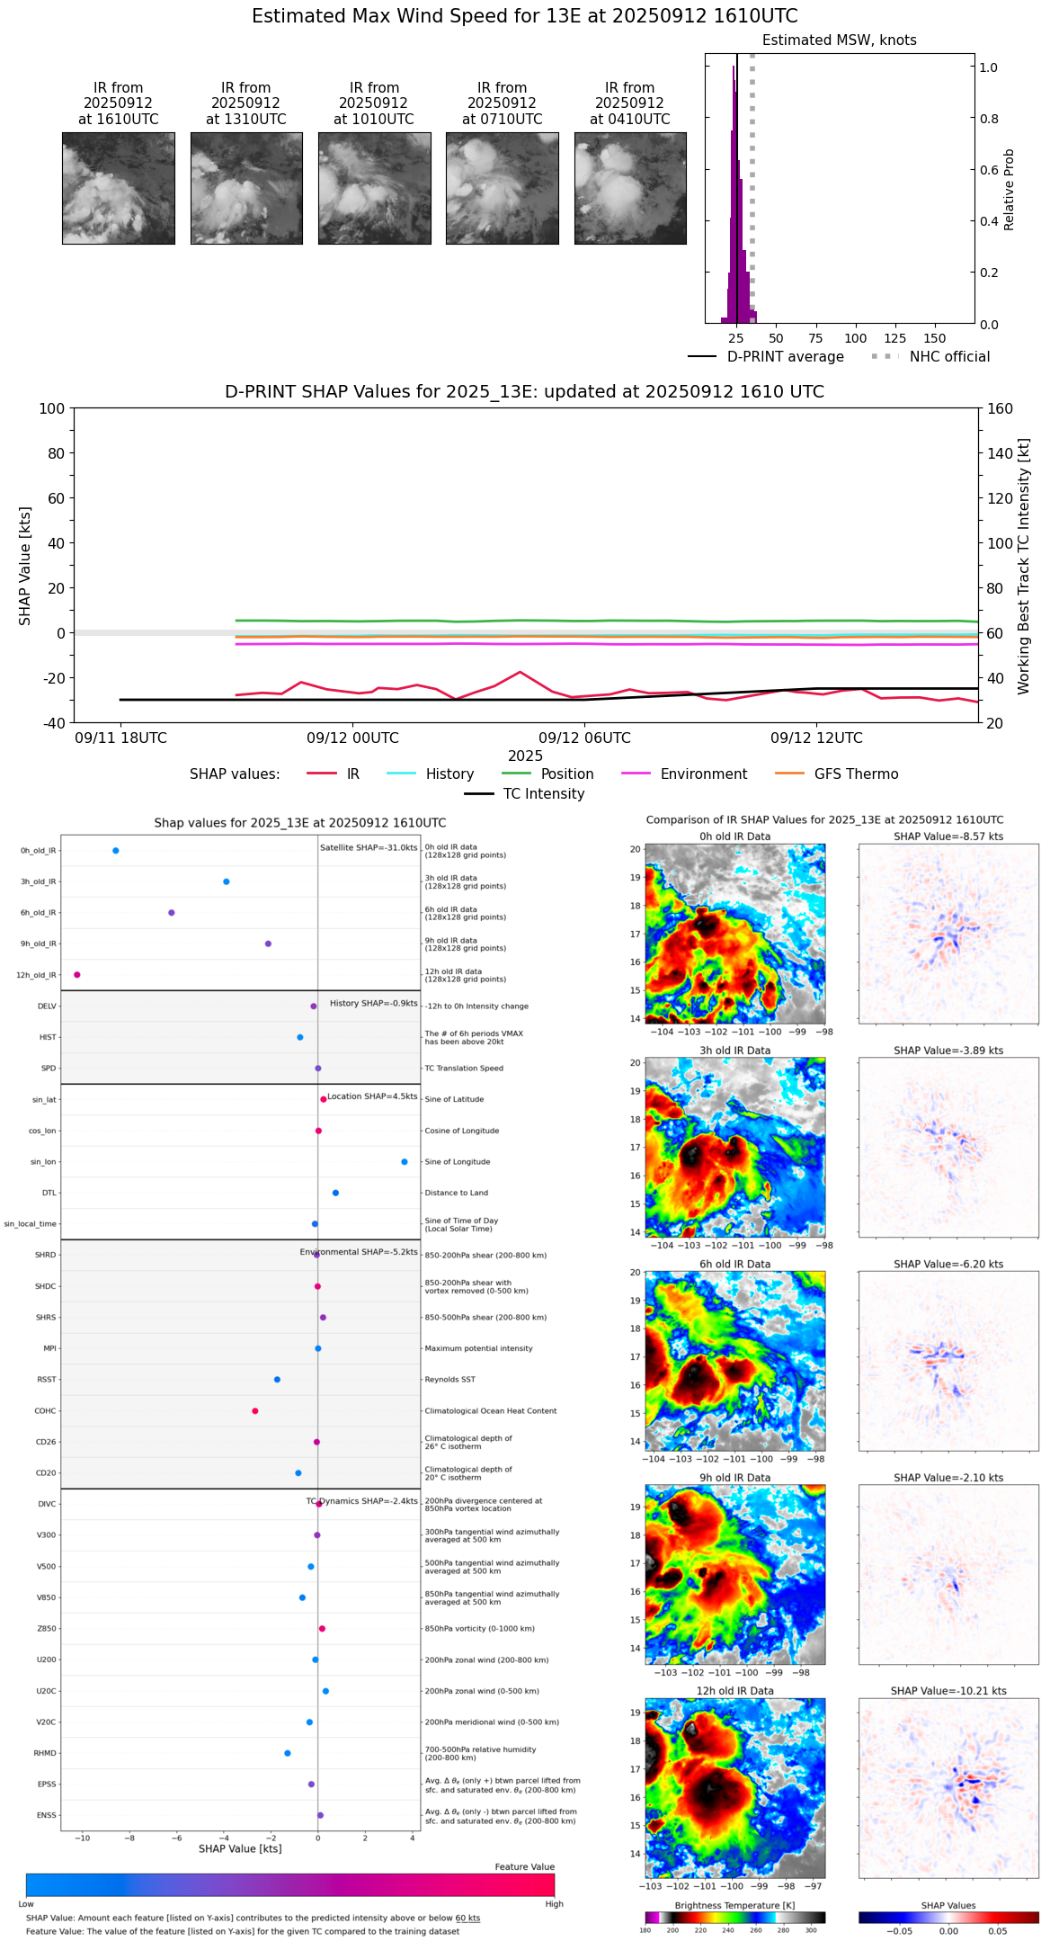Click the IR thumbnail from 1610UTC
The width and height of the screenshot is (1050, 1941).
(118, 188)
